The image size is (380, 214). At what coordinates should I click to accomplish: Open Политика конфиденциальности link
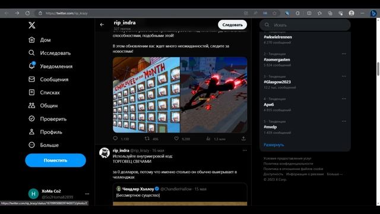point(288,163)
